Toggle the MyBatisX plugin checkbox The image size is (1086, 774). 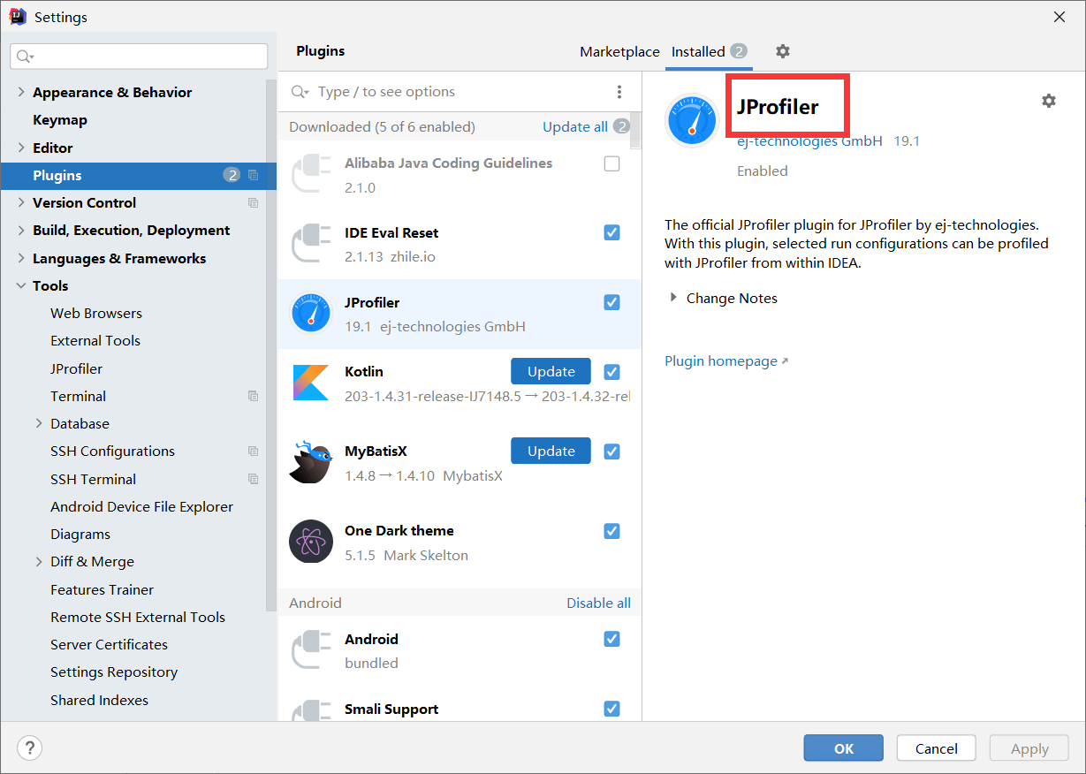[611, 451]
